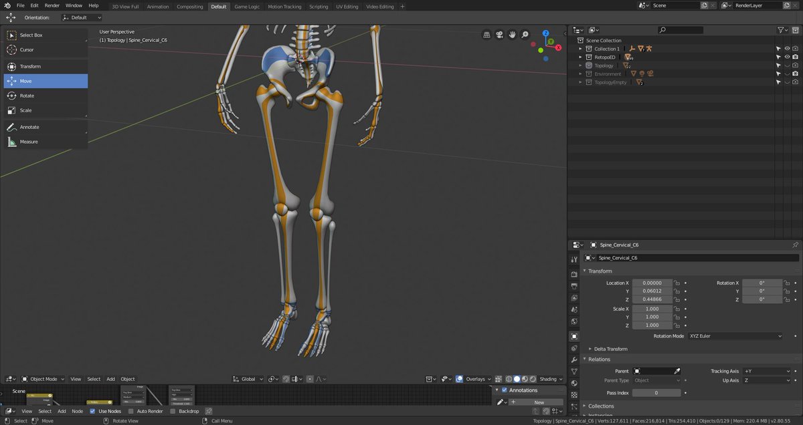Activate the Cursor tool
803x425 pixels.
coord(46,49)
